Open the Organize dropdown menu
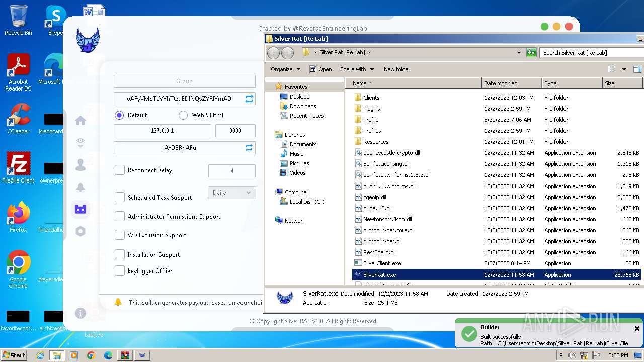Viewport: 644px width, 362px height. click(285, 69)
